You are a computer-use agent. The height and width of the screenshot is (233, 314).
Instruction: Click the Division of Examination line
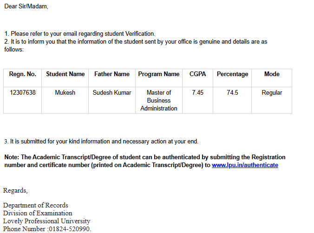[37, 213]
